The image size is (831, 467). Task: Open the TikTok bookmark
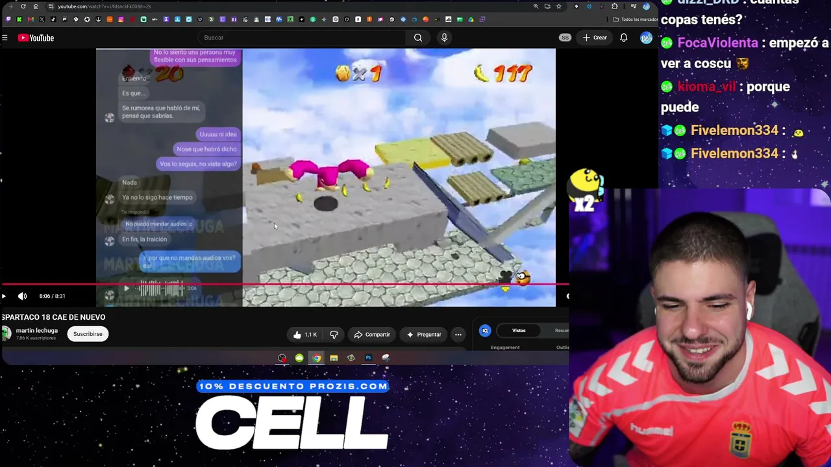point(53,19)
